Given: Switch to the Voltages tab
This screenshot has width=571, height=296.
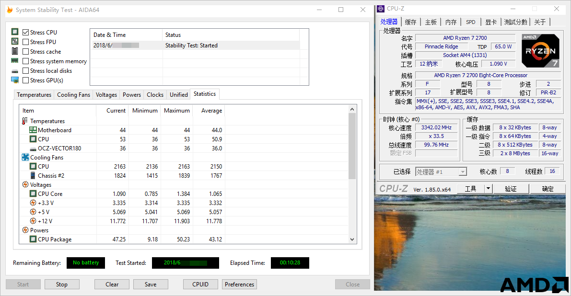Looking at the screenshot, I should pos(106,94).
